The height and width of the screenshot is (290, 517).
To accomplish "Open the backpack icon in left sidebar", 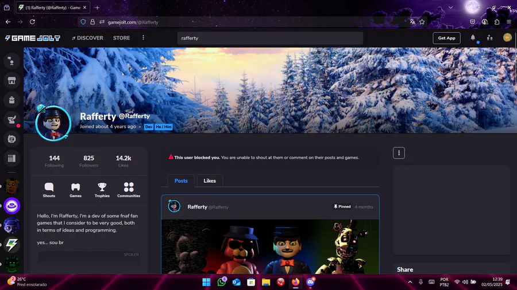I will (x=11, y=100).
